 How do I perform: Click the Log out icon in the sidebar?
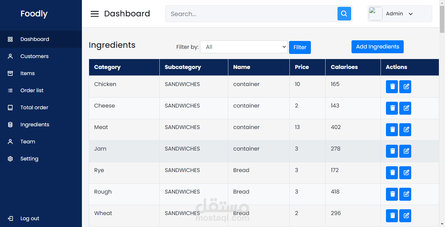10,218
